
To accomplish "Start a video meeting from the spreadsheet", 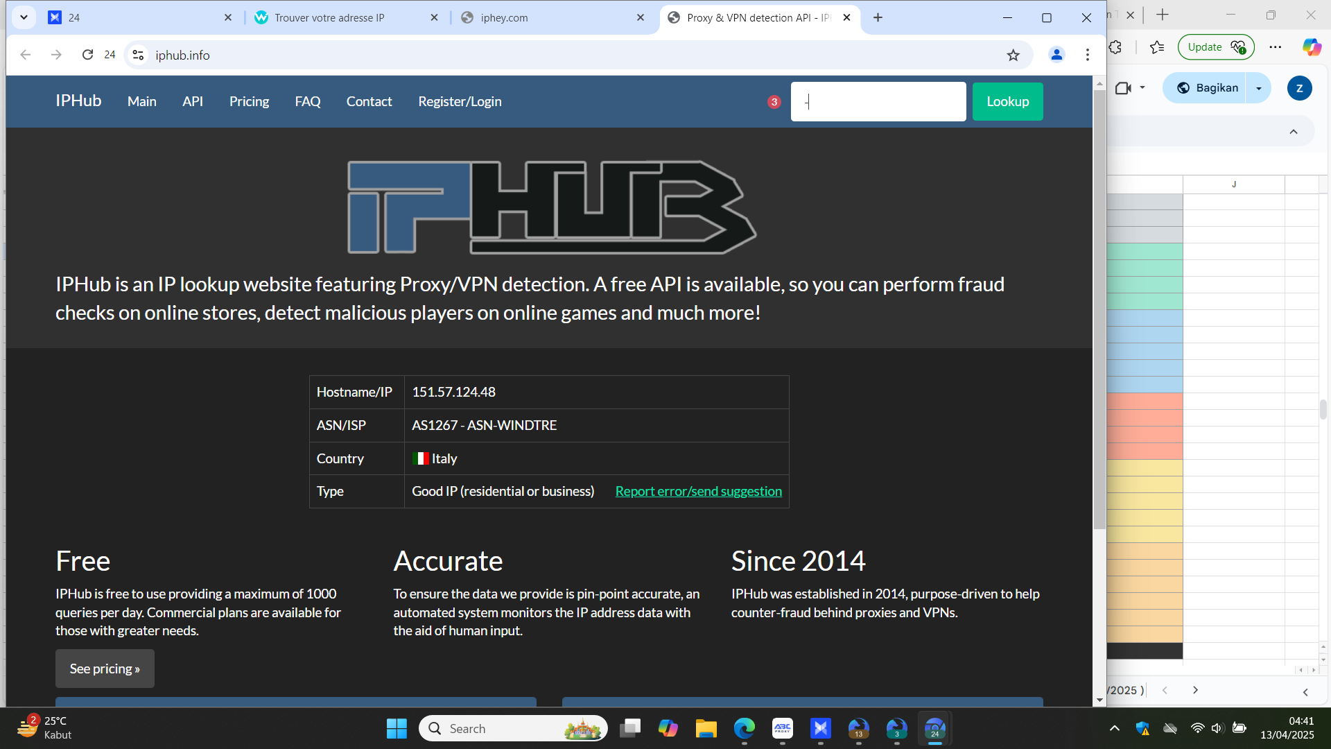I will click(1123, 88).
